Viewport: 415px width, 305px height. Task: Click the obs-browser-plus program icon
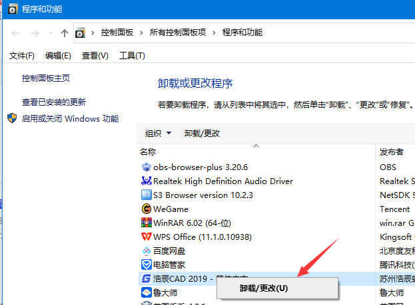tap(147, 167)
